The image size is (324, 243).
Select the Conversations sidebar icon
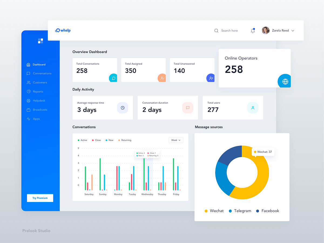(29, 73)
